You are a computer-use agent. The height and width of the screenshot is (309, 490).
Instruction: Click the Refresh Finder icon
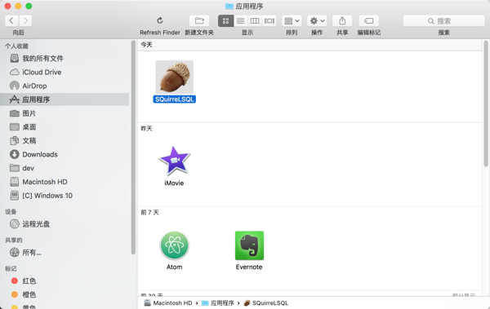160,20
